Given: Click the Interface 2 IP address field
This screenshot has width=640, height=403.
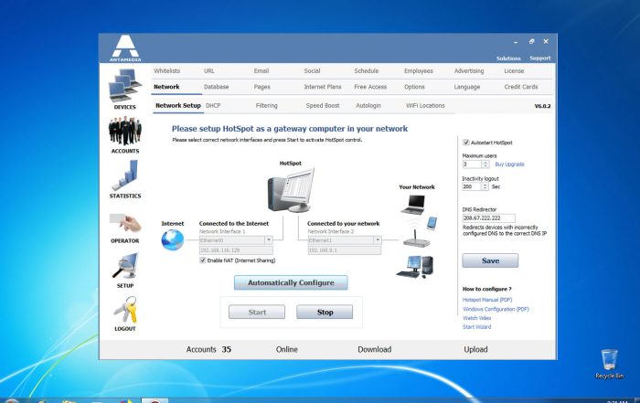Looking at the screenshot, I should [345, 250].
